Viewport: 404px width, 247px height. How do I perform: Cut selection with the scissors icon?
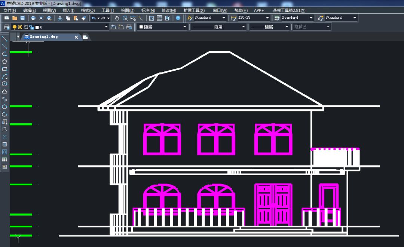[60, 18]
